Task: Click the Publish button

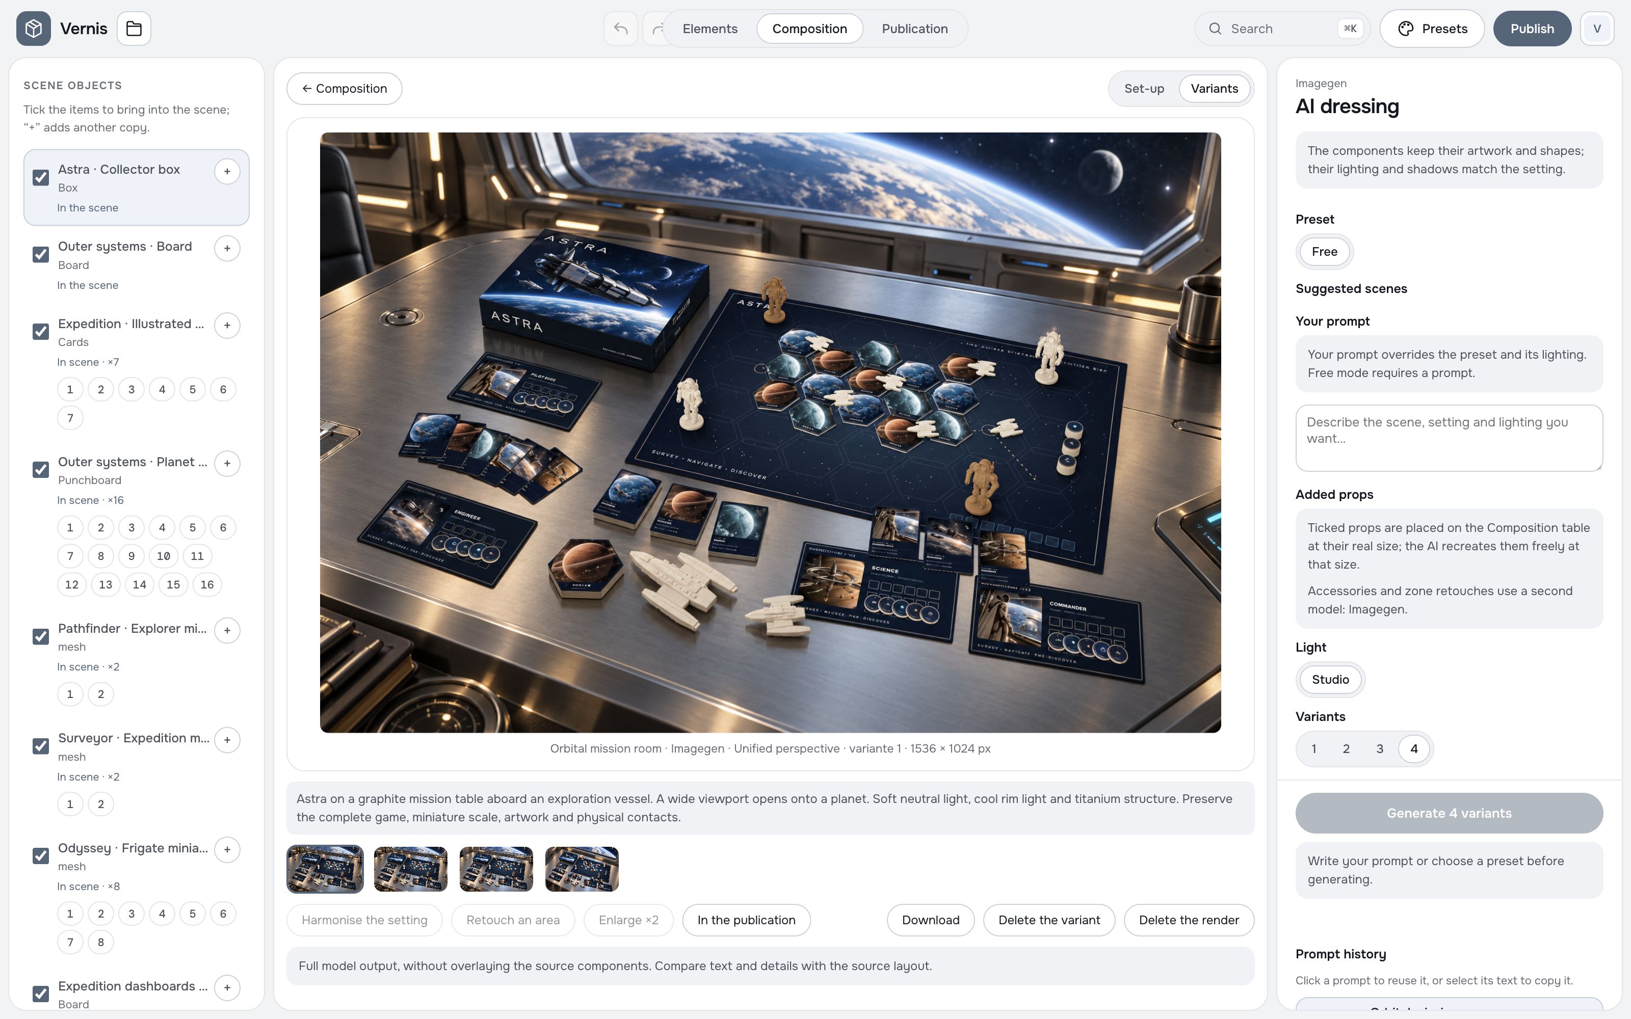Action: pos(1532,29)
